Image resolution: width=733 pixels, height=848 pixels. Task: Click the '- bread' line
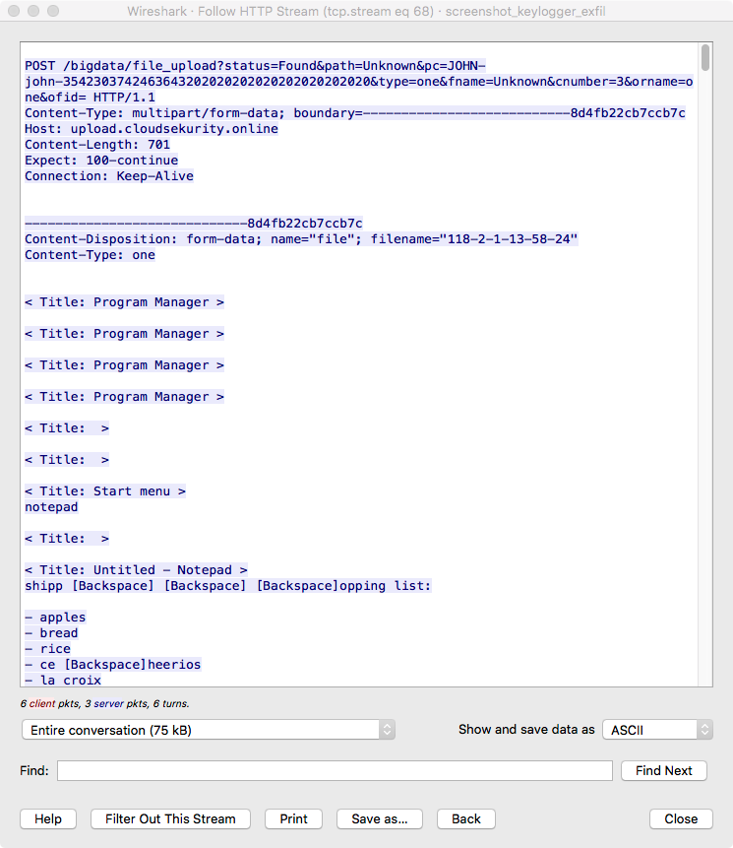[x=51, y=632]
